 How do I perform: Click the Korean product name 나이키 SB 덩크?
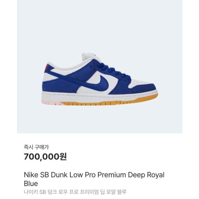75,192
